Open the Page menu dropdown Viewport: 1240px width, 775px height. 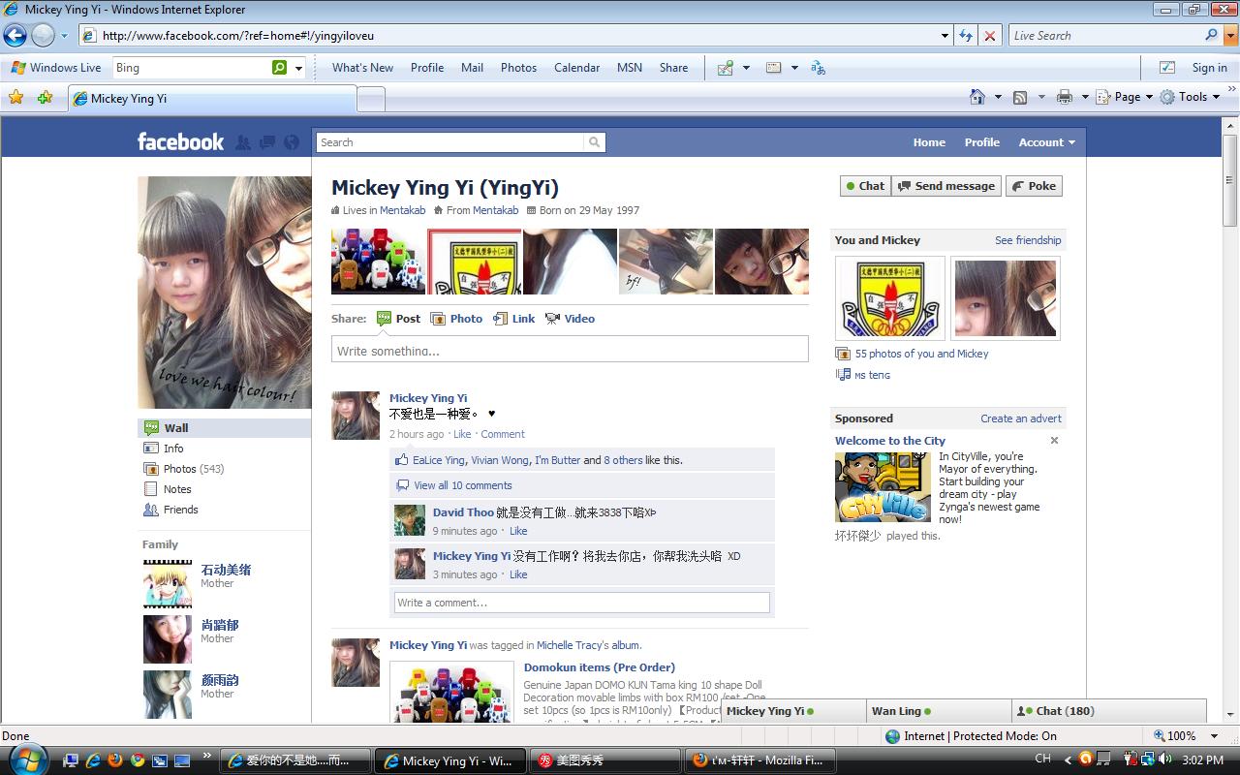1124,97
